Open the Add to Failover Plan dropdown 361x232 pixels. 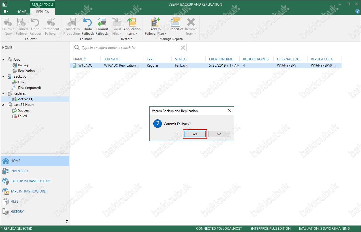coord(156,26)
